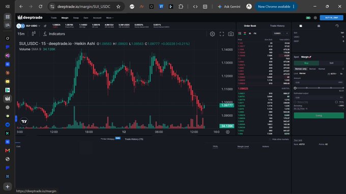346x194 pixels.
Task: Open the Account menu item
Action: click(x=97, y=18)
